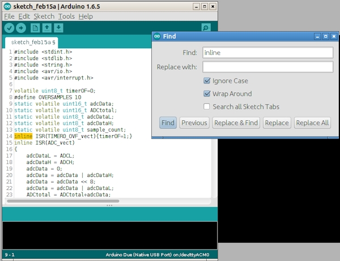Click line 7 volatile uint8_t timerOF=0;

click(55, 91)
